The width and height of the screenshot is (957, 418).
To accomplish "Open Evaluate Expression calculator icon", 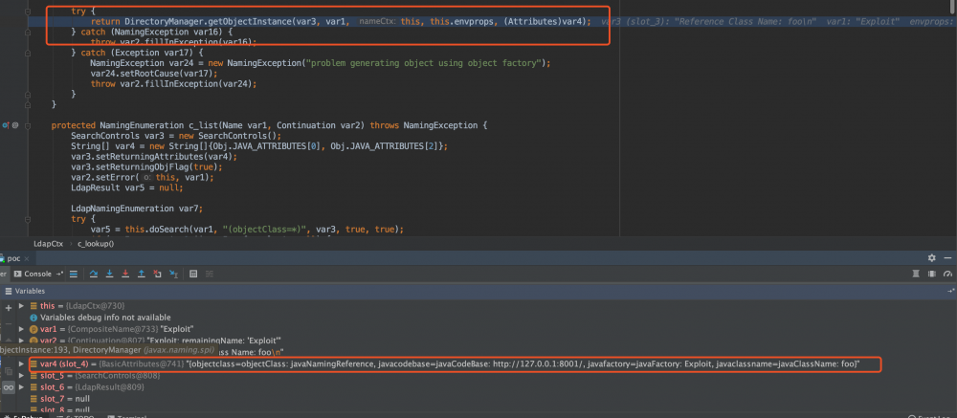I will [193, 274].
